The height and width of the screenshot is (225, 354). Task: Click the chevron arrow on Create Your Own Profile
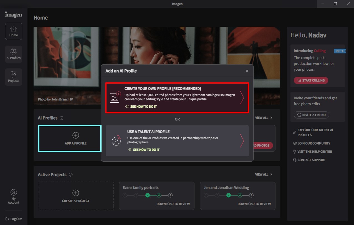(x=242, y=97)
